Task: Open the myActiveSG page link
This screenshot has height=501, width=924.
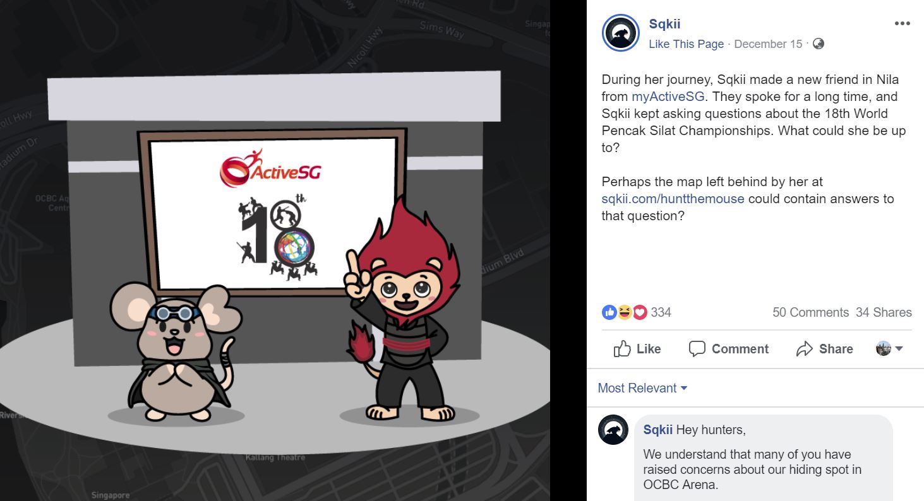Action: click(668, 97)
